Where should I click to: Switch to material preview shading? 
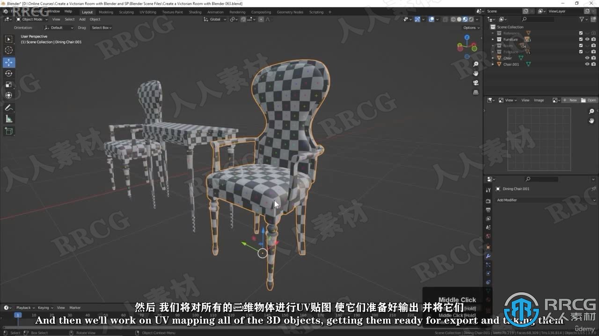tap(465, 19)
